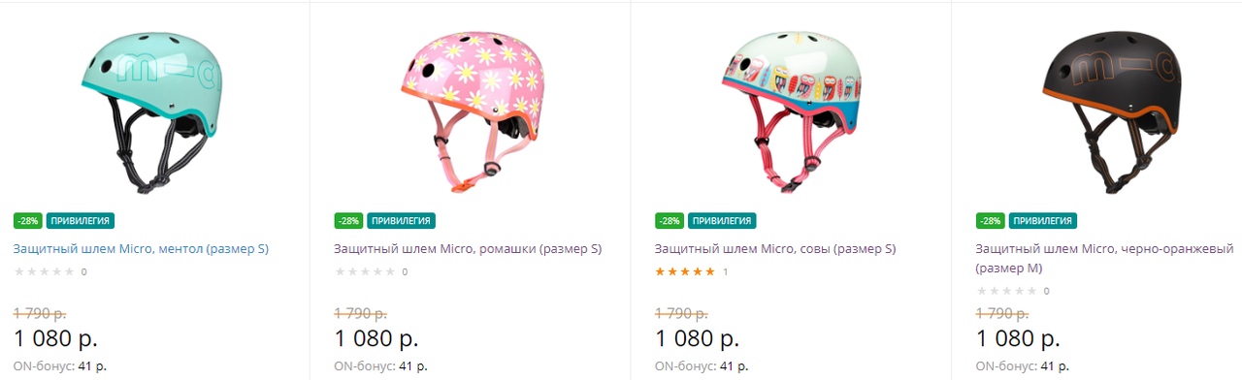Click ПРИВИЛЕГИЯ badge under daisy helmet

tap(401, 221)
